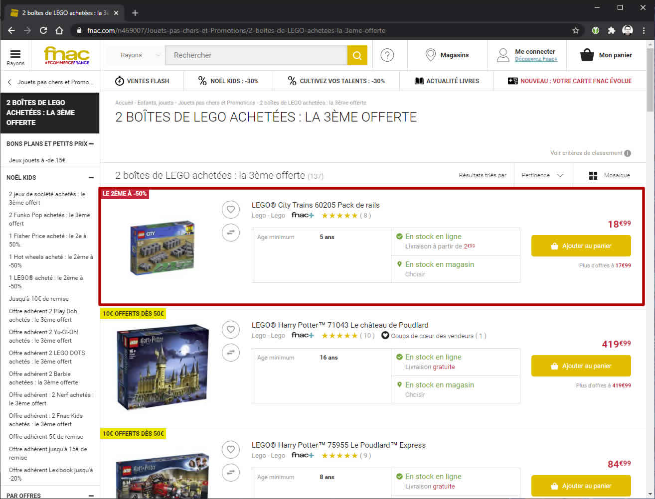655x499 pixels.
Task: Open Offre adhérent 2 Barbie achetées link
Action: tap(43, 378)
